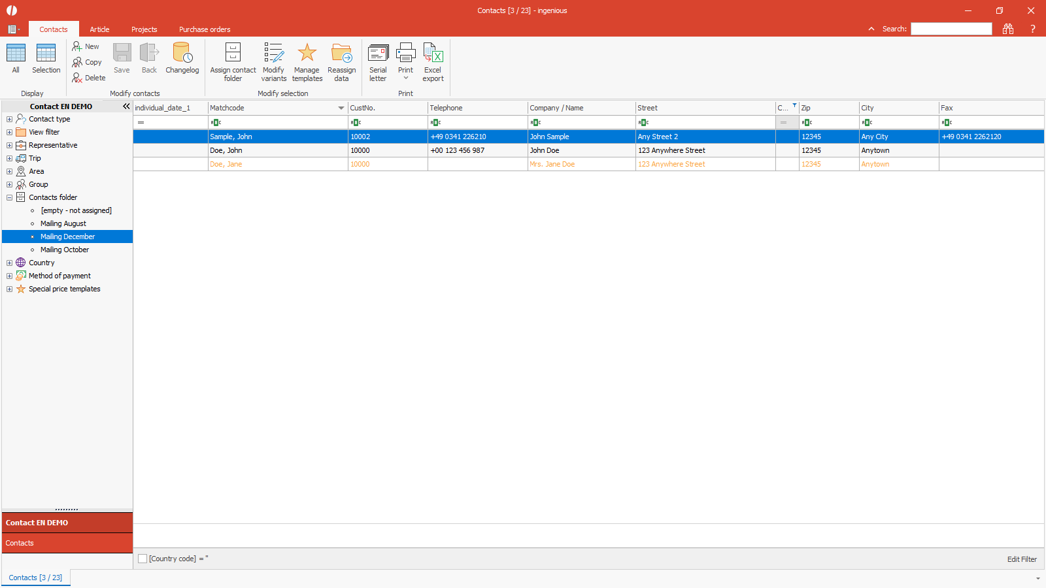Create a New contact
This screenshot has width=1046, height=588.
(x=86, y=46)
